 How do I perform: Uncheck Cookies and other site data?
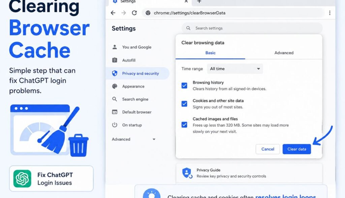(184, 104)
